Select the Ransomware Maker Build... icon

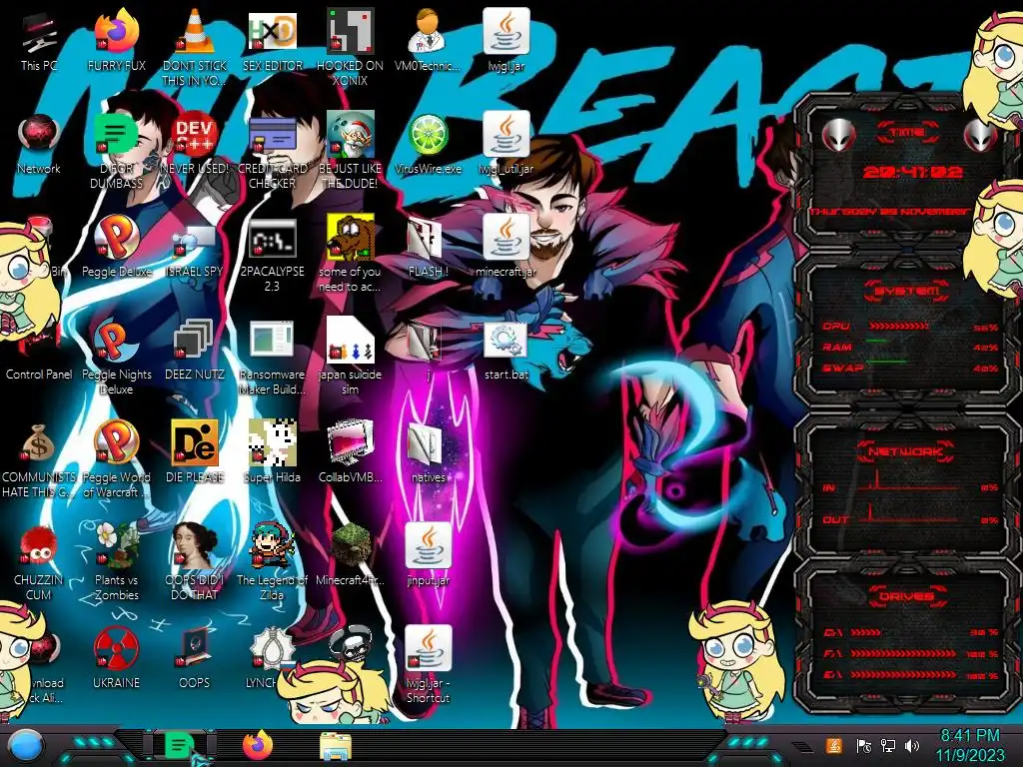coord(272,341)
